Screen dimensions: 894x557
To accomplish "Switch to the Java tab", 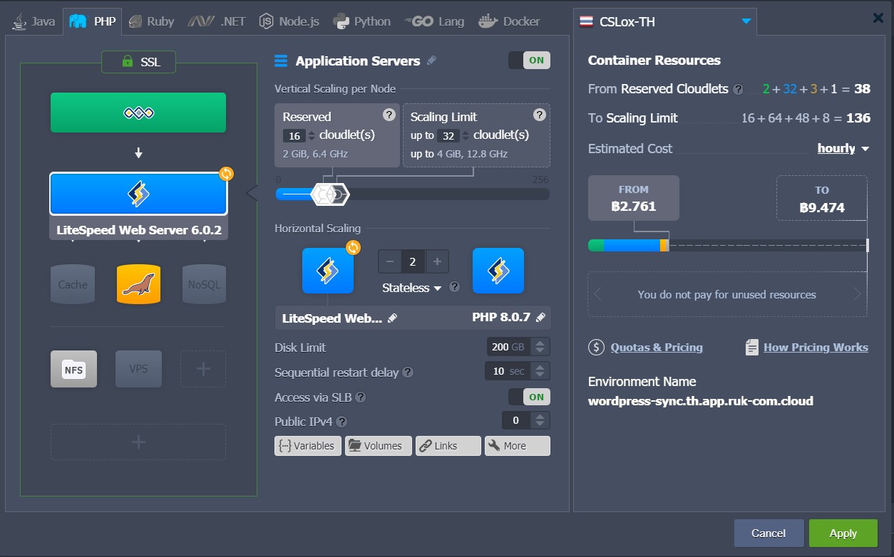I will (34, 21).
